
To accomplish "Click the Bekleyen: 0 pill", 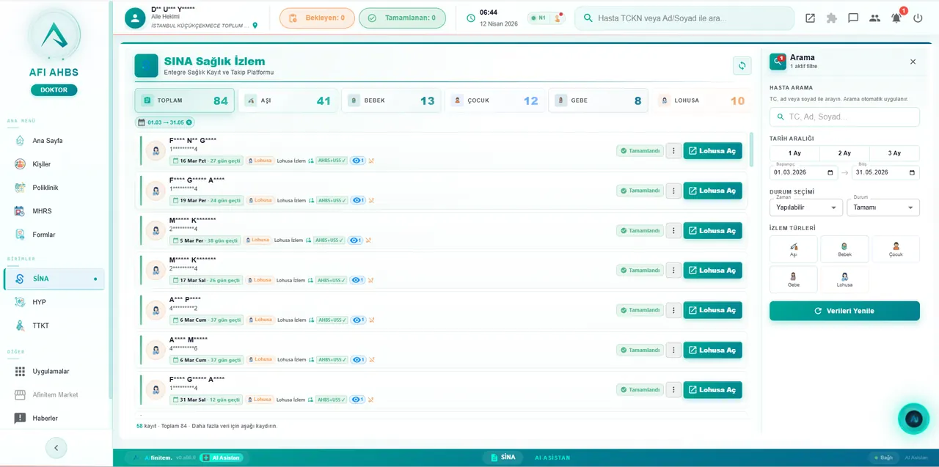I will click(x=317, y=18).
